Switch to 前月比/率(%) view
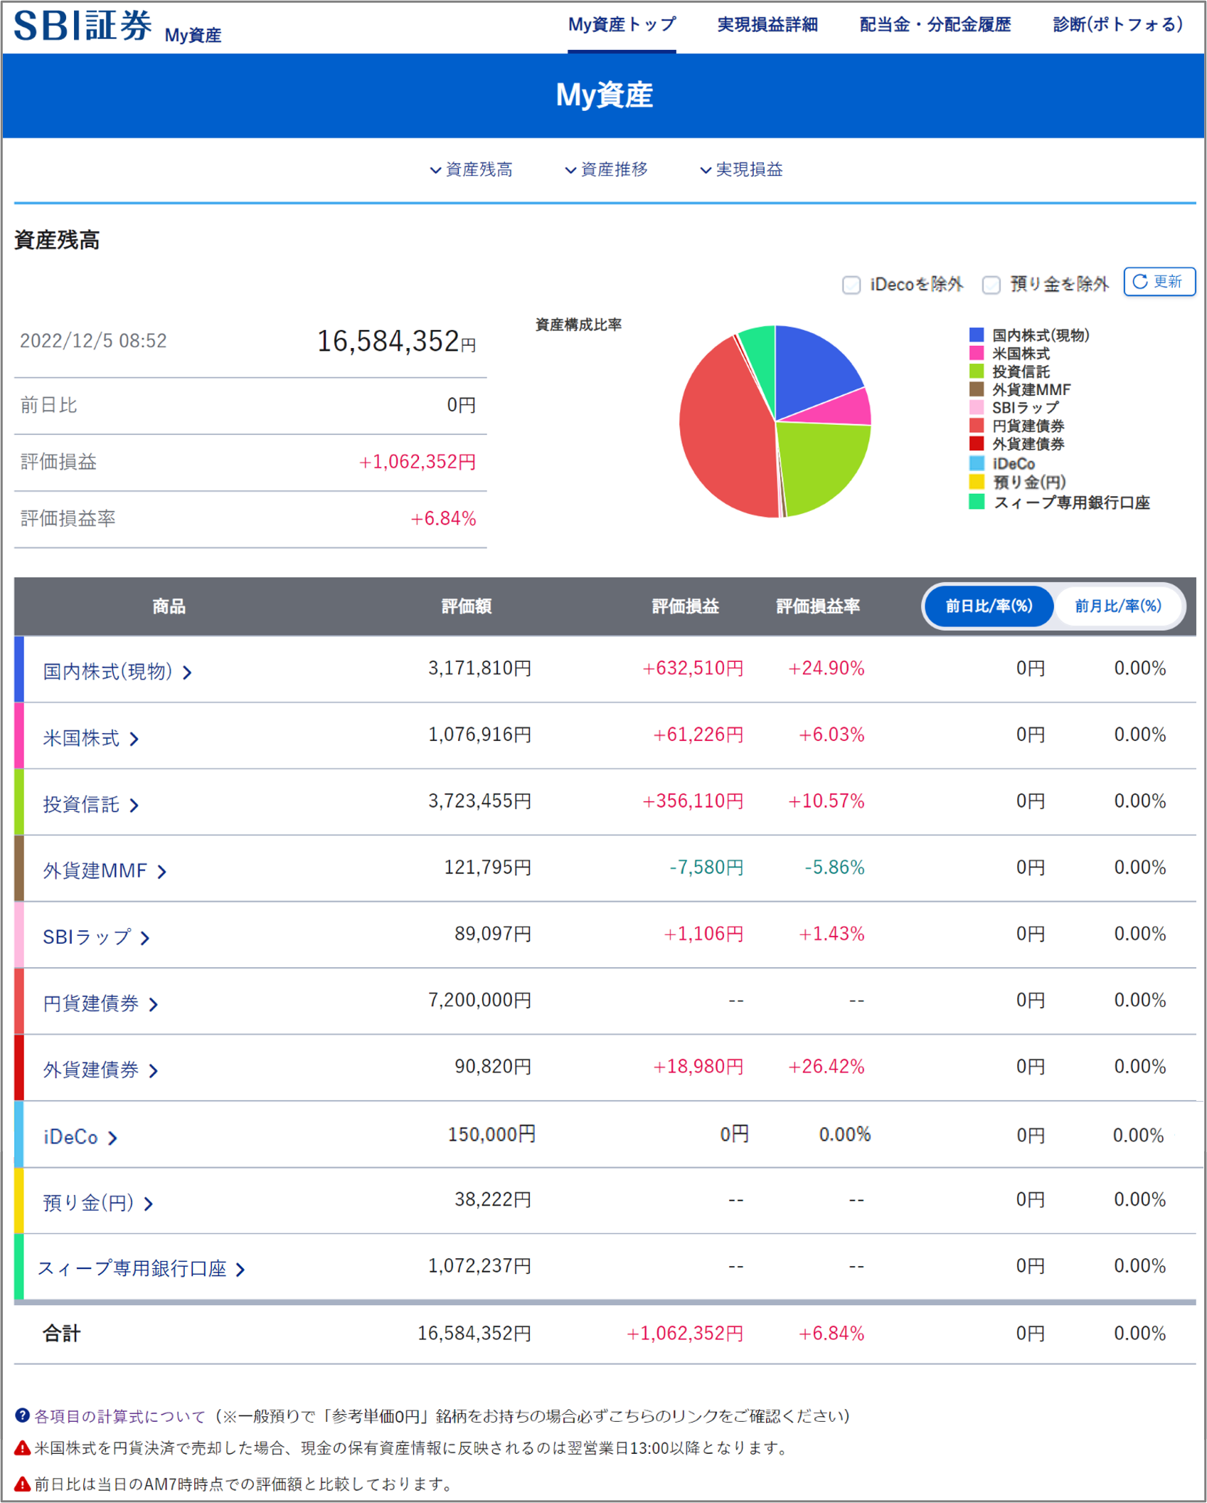Image resolution: width=1207 pixels, height=1503 pixels. [1119, 606]
